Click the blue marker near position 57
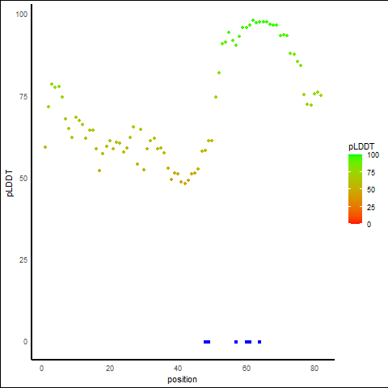This screenshot has height=388, width=388. (236, 342)
